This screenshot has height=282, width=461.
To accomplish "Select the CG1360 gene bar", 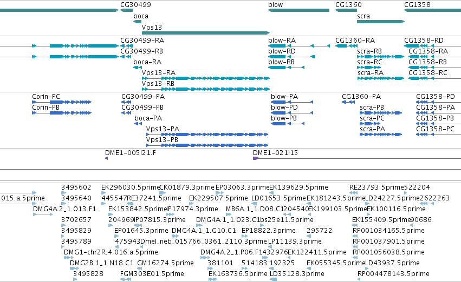I will click(346, 10).
